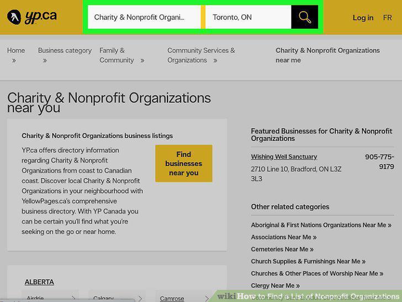Click the ALBERTA province heading
The image size is (402, 302).
pos(39,282)
